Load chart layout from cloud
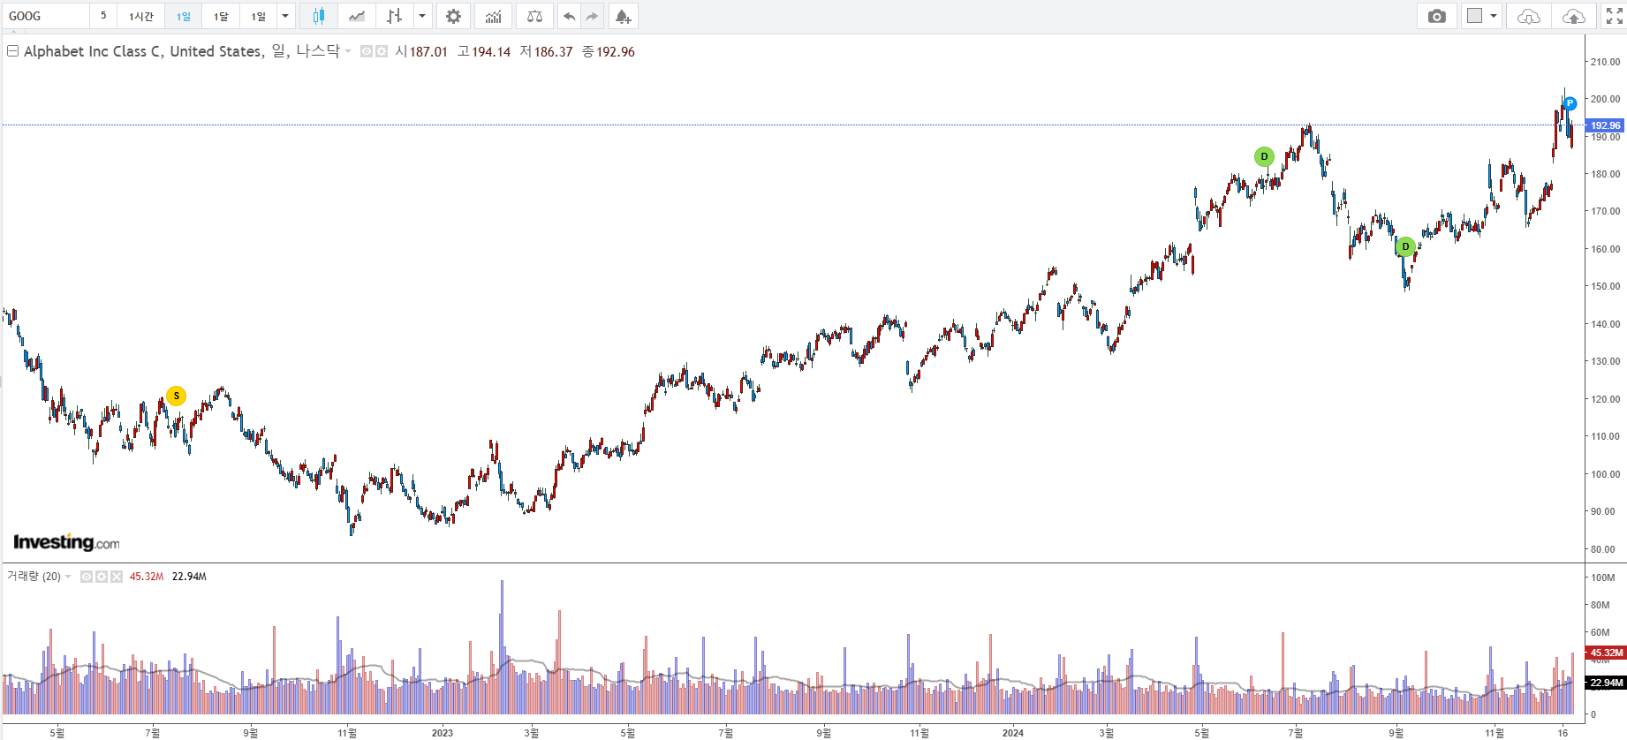 click(x=1529, y=16)
